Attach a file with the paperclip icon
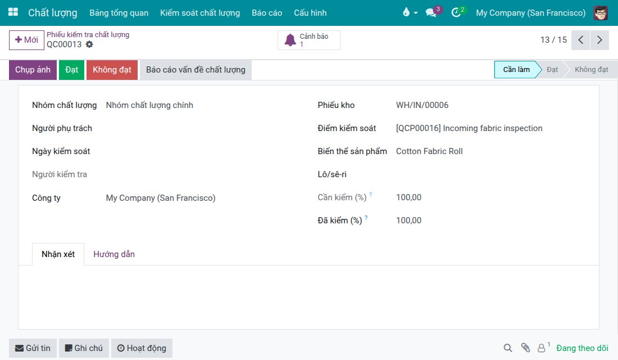Screen dimensions: 618x360 coord(525,348)
